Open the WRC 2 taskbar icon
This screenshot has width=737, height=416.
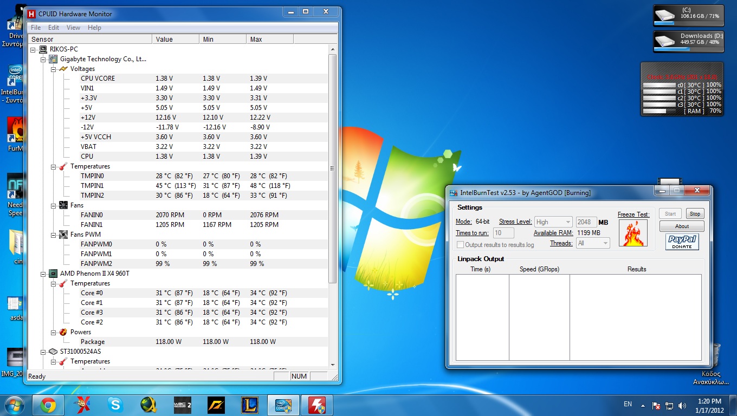pos(182,405)
